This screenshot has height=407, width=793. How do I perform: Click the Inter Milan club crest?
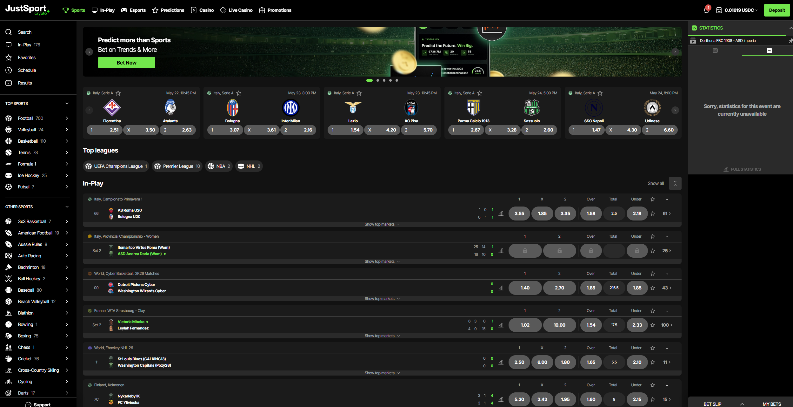coord(290,108)
